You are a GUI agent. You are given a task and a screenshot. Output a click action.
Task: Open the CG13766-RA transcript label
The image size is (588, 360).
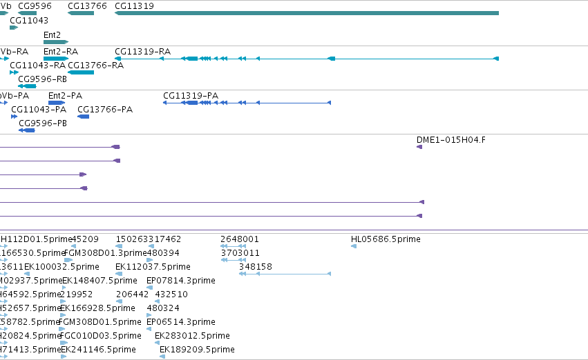click(95, 65)
